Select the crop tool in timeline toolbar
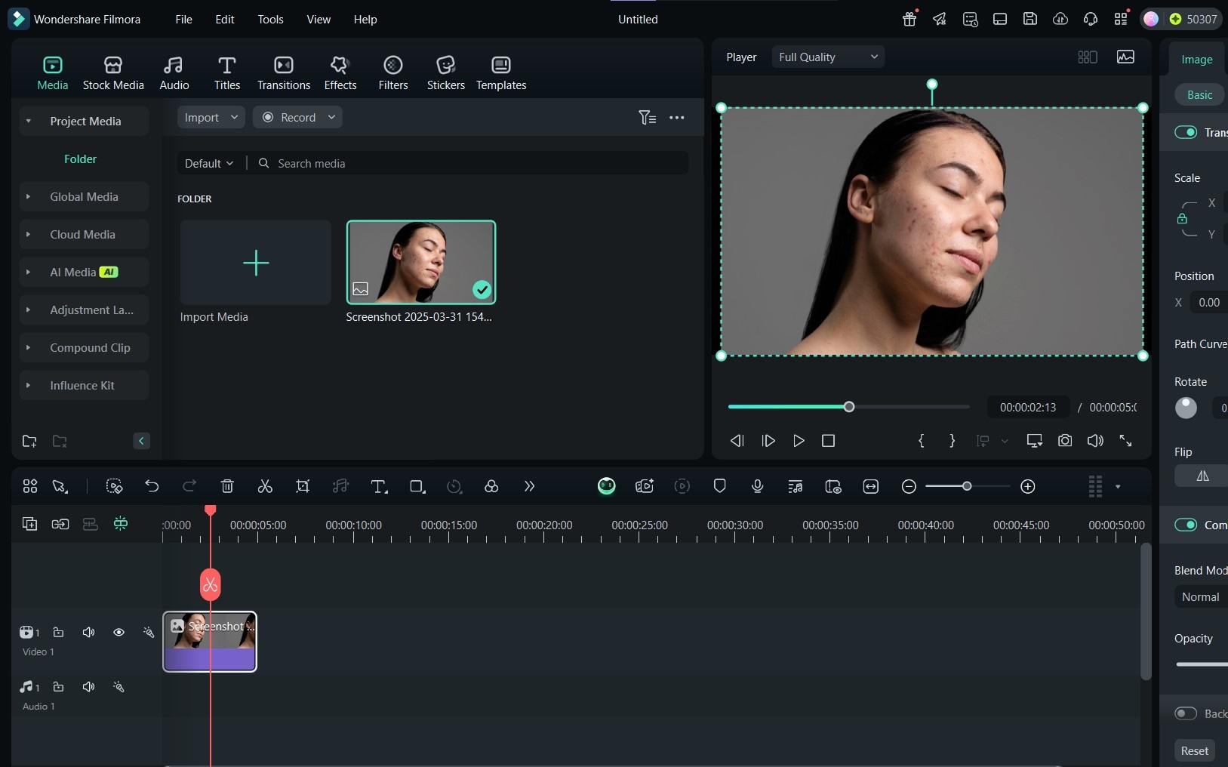The width and height of the screenshot is (1228, 767). (x=303, y=487)
